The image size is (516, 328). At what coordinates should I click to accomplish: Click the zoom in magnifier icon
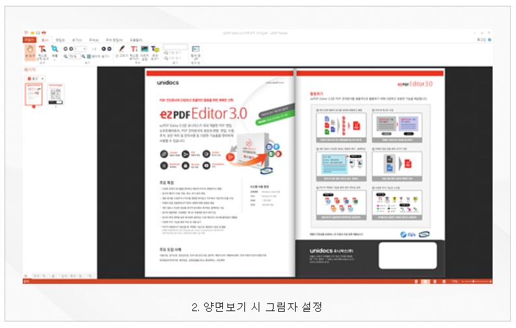point(83,57)
